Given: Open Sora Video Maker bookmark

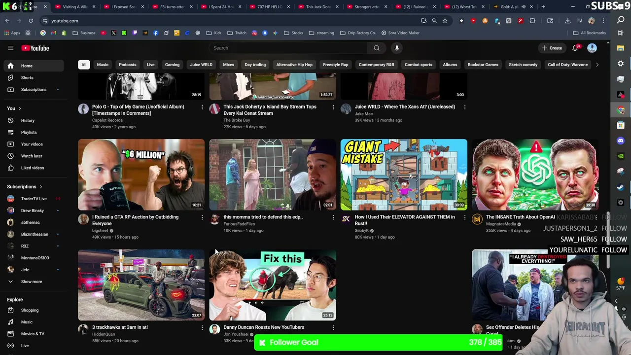Looking at the screenshot, I should [x=400, y=33].
